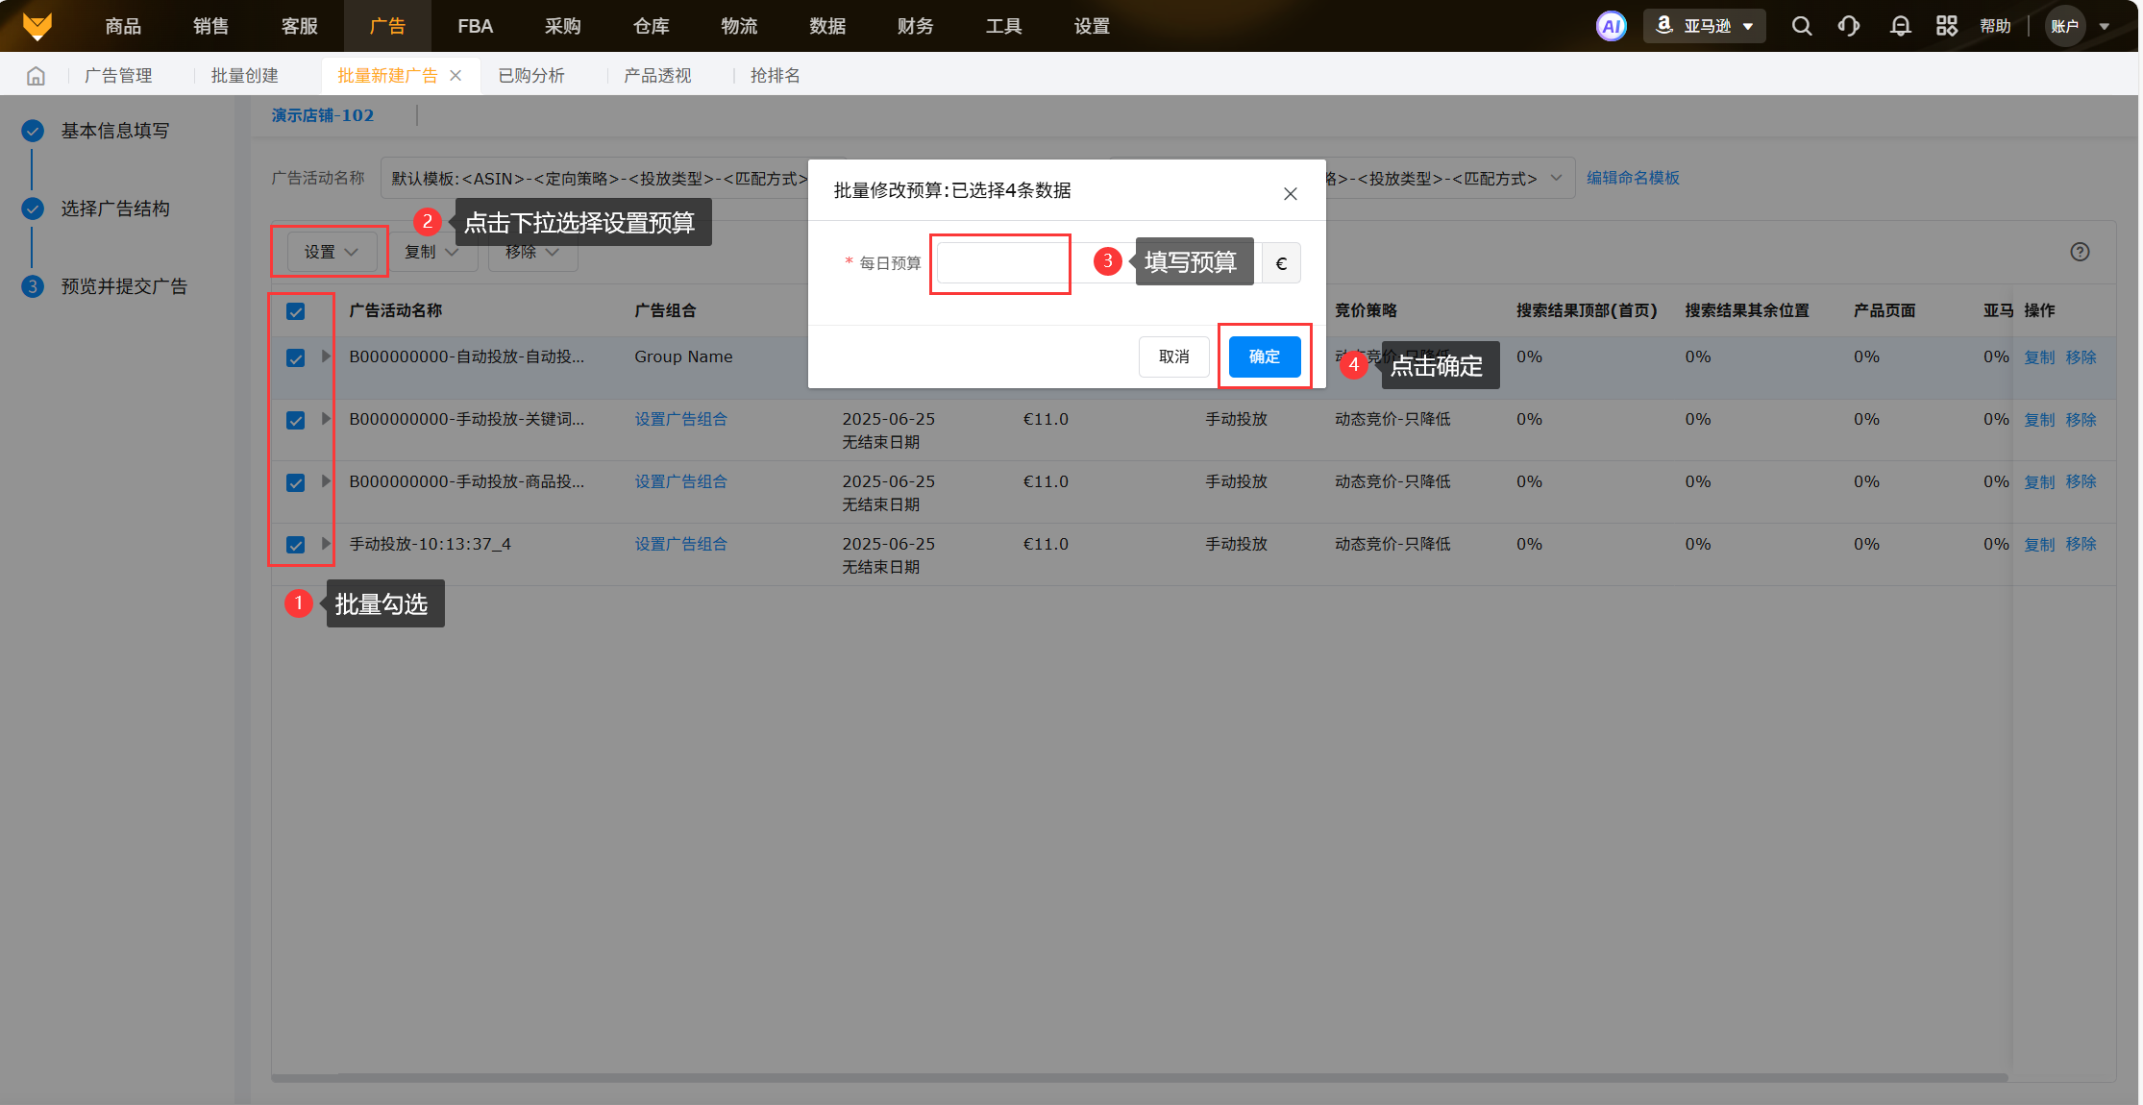Close the batch budget dialog
Screen dimensions: 2143x1105
[x=1290, y=194]
